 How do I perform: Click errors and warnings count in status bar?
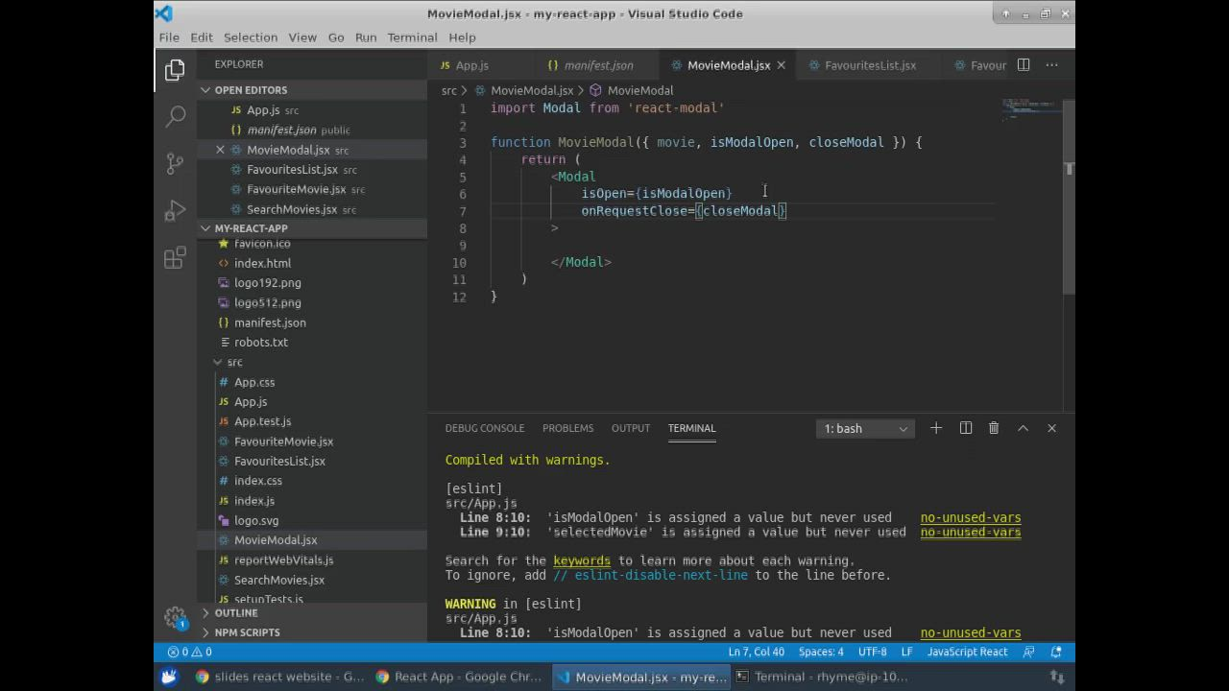coord(190,652)
